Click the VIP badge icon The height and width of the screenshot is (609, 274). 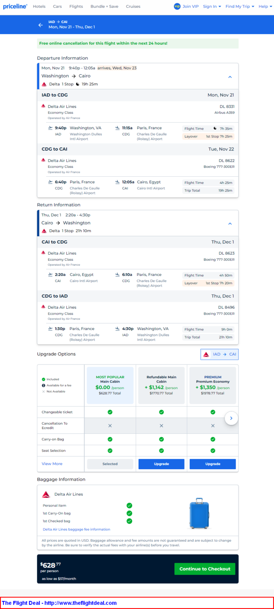tap(177, 7)
